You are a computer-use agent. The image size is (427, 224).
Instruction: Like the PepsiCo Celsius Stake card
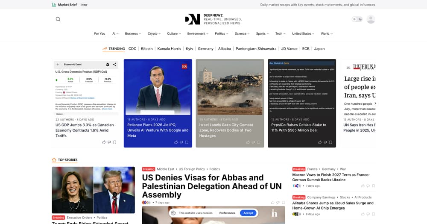pyautogui.click(x=320, y=142)
